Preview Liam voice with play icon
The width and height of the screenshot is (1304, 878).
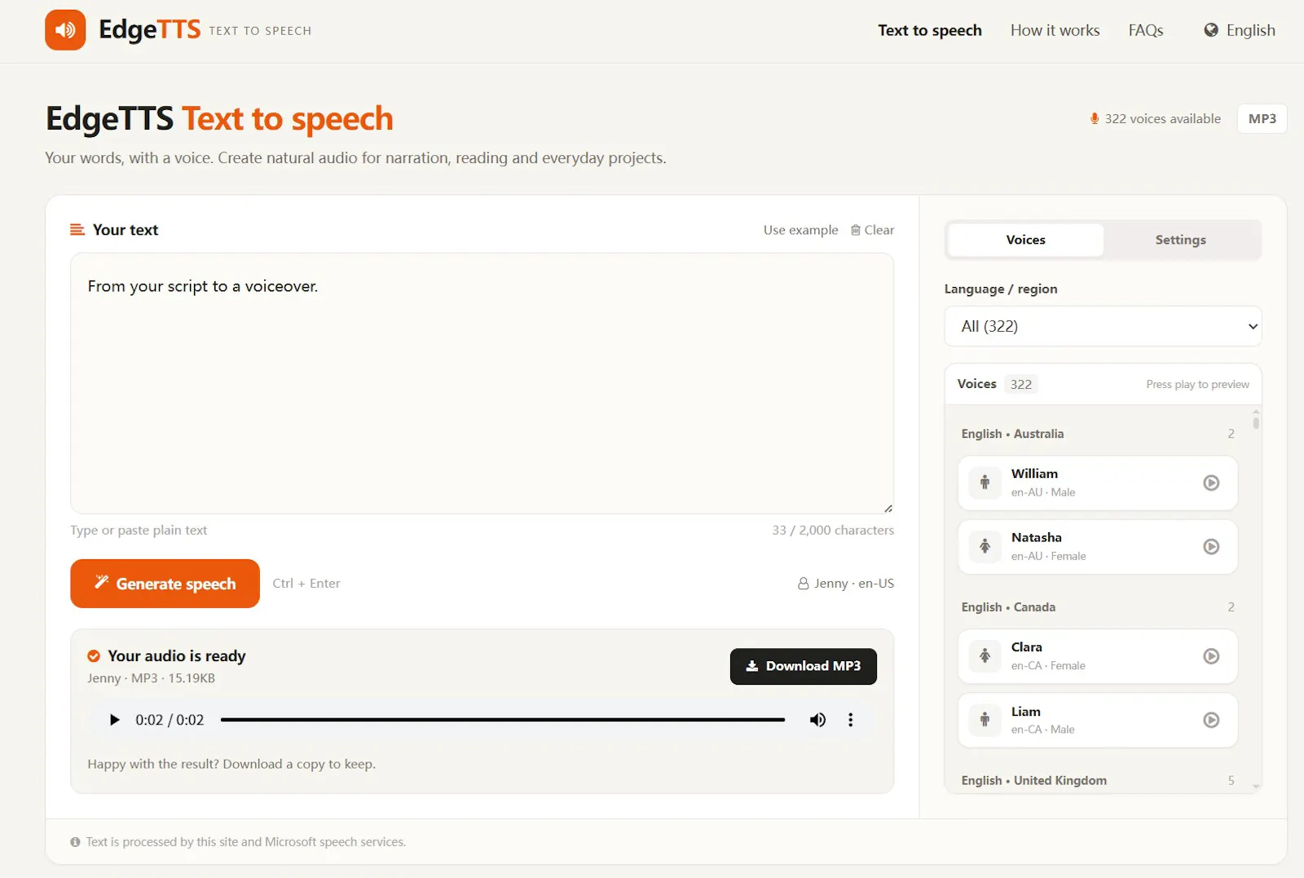pos(1211,720)
